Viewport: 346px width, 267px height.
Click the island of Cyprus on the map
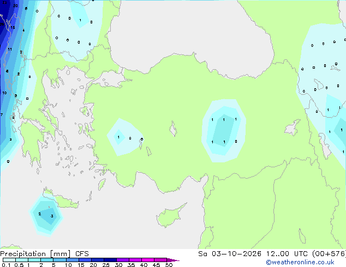[x=170, y=215]
